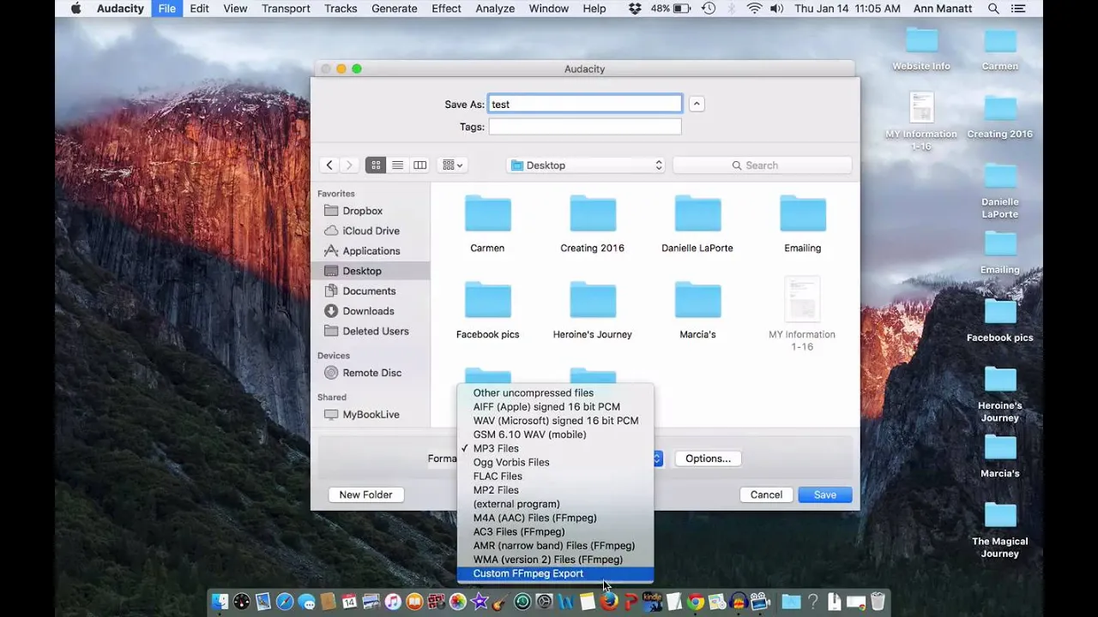The image size is (1098, 617).
Task: Select FLAC Files format
Action: pos(555,476)
